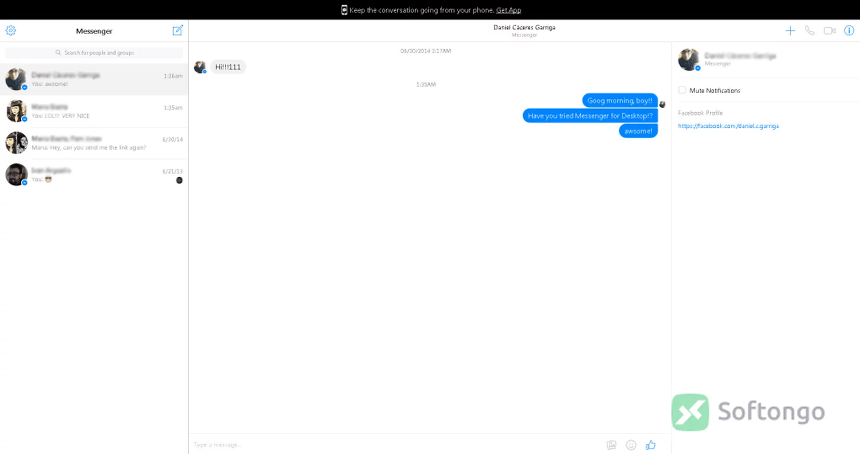Open the settings gear in Messenger sidebar
This screenshot has height=454, width=860.
(x=11, y=30)
